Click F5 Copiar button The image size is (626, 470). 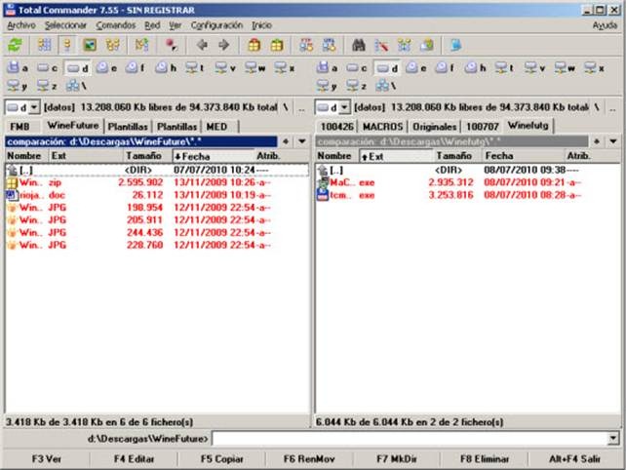click(222, 459)
